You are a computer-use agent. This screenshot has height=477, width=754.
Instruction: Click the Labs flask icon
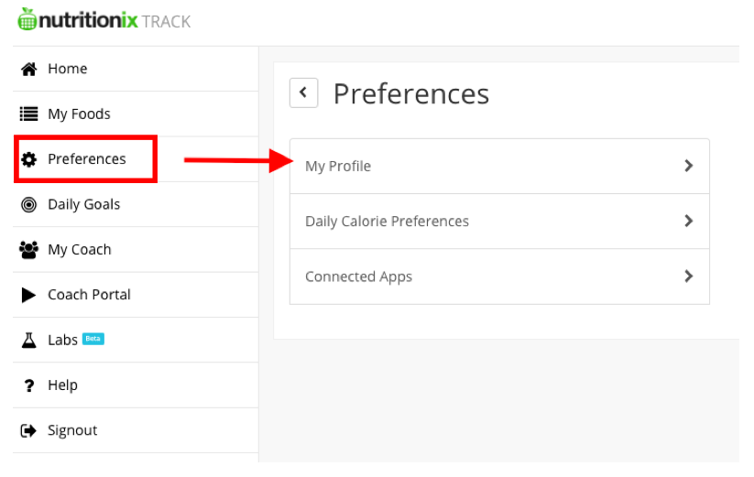pos(28,340)
